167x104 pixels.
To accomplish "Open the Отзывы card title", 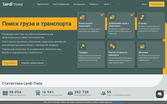I will tap(143, 23).
